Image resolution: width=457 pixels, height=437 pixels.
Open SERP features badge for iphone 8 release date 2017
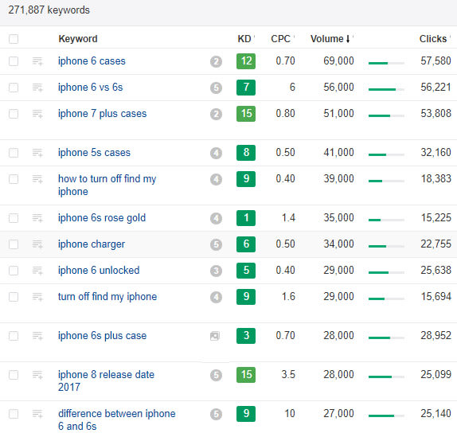pyautogui.click(x=216, y=375)
